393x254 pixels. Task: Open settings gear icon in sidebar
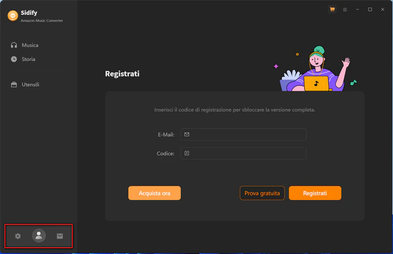[x=18, y=236]
